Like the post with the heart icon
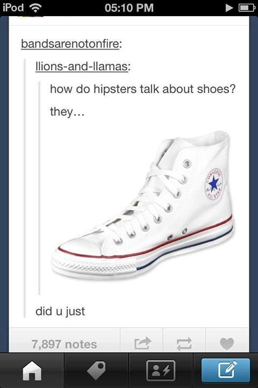Screen dimensions: 258x388 point(227,344)
